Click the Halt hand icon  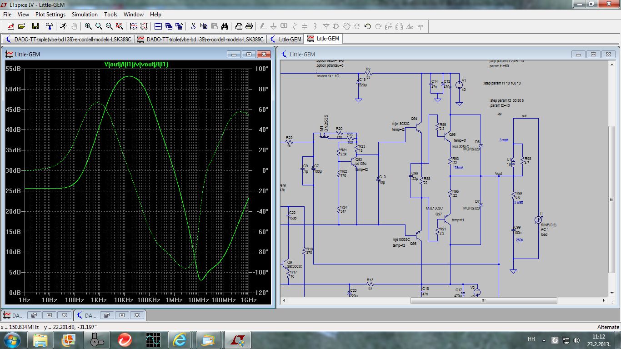click(x=74, y=26)
